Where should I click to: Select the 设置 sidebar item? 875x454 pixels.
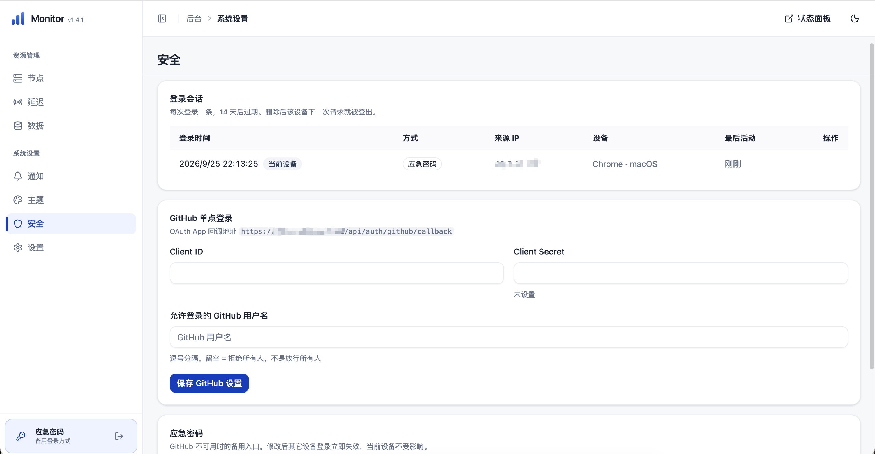pyautogui.click(x=71, y=248)
